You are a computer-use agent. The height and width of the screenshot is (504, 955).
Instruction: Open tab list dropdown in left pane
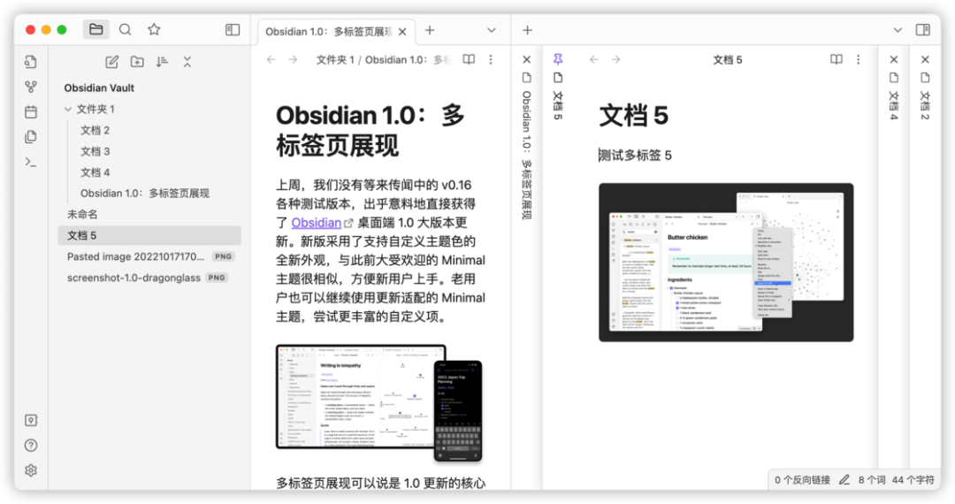pos(492,30)
